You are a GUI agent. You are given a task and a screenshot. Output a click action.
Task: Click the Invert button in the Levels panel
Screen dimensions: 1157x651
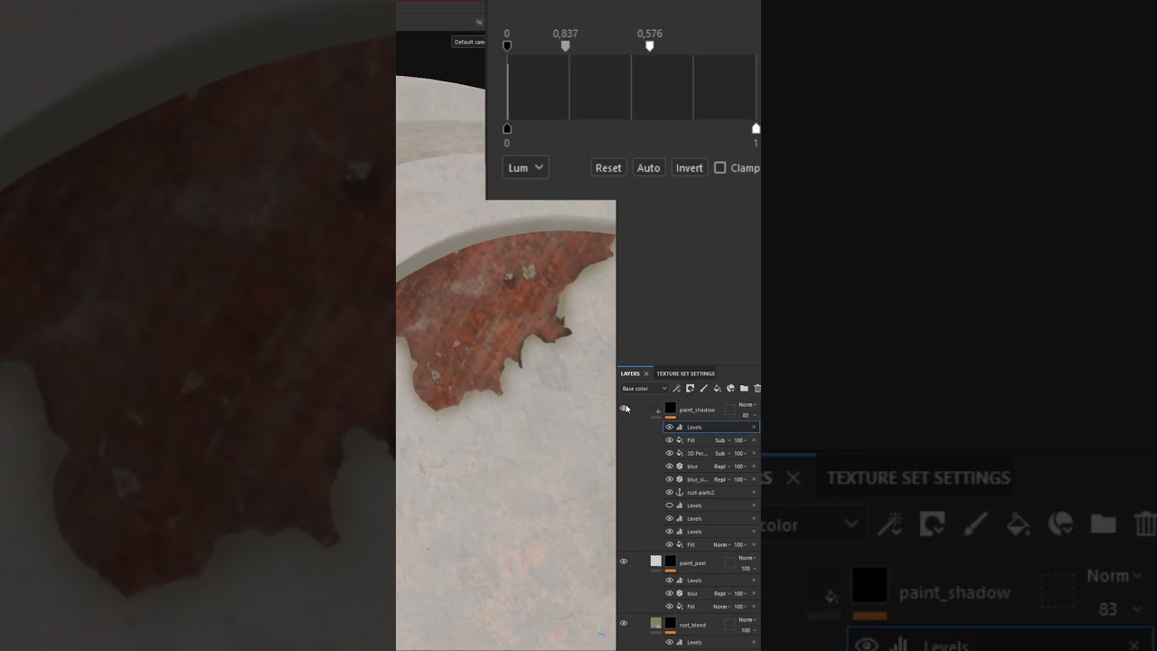point(689,167)
